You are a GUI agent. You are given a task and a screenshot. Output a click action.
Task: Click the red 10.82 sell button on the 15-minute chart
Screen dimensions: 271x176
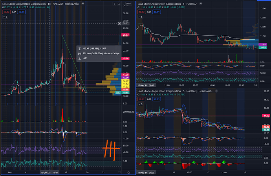point(6,12)
